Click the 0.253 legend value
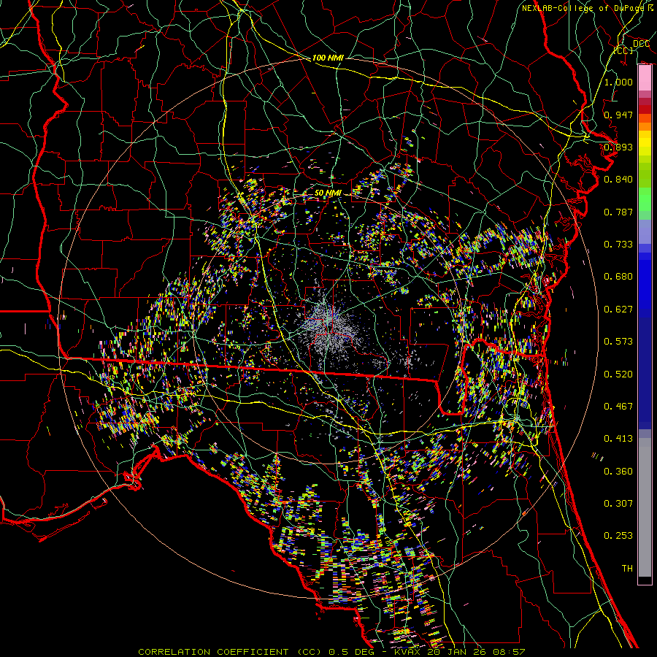The image size is (657, 657). tap(618, 536)
